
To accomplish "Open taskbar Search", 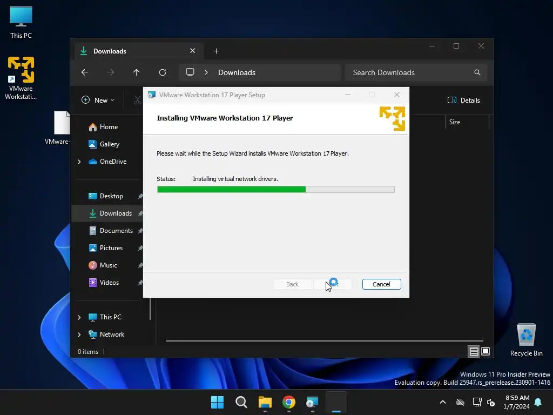I will coord(241,402).
